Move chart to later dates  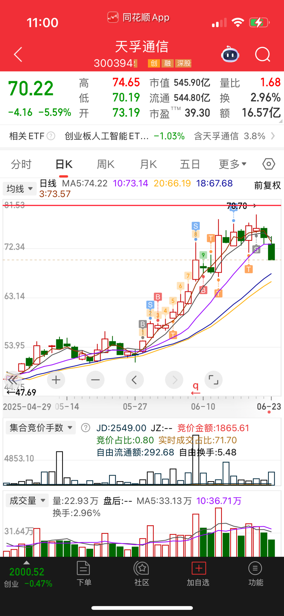174,380
